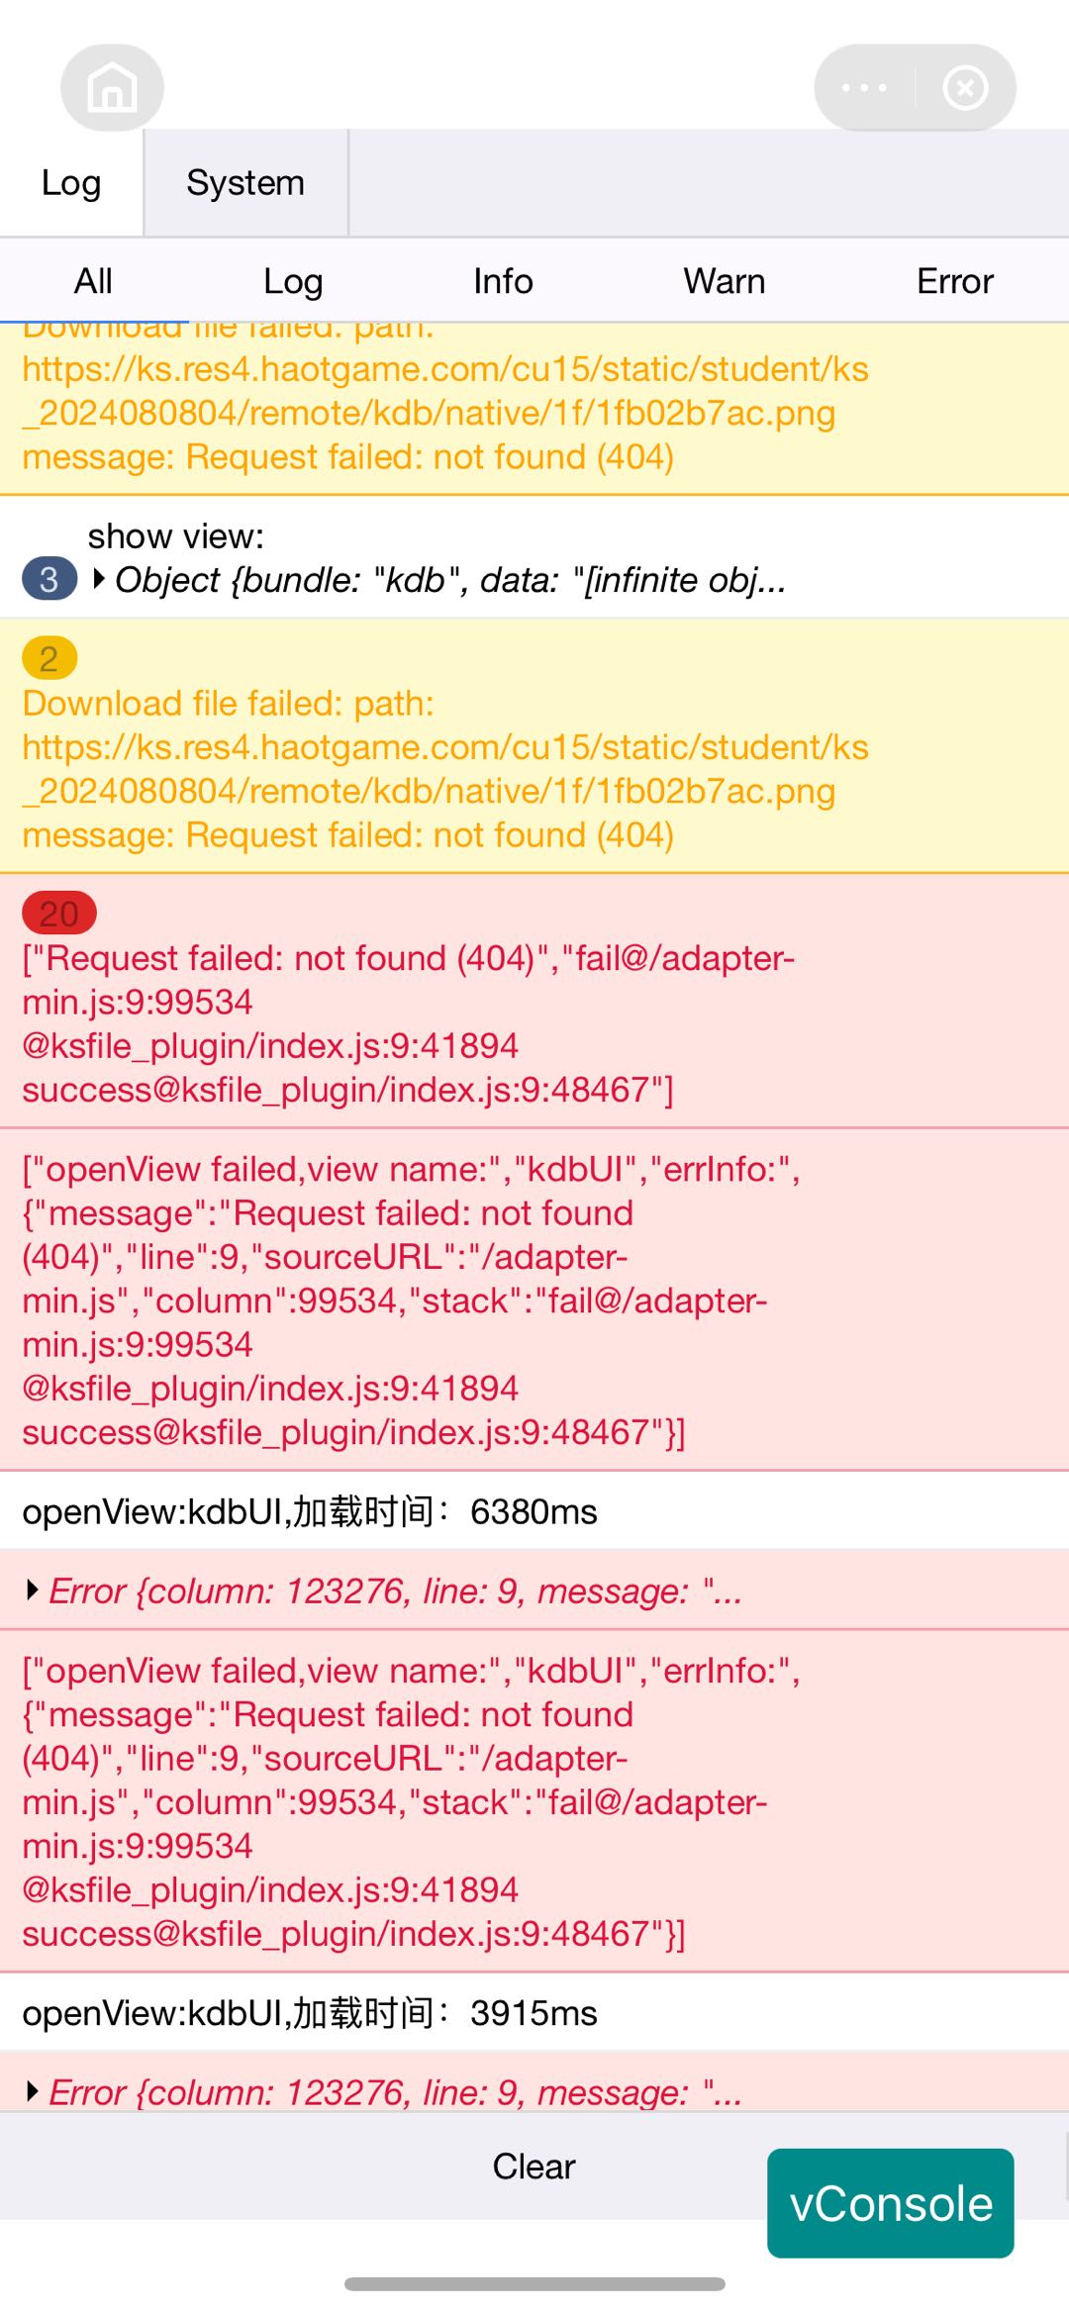Click the openView kdbUI 3915ms log line

pos(310,2012)
